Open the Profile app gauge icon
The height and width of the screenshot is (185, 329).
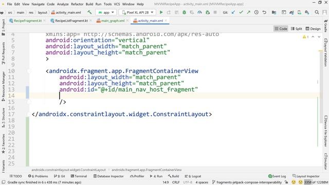point(199,12)
